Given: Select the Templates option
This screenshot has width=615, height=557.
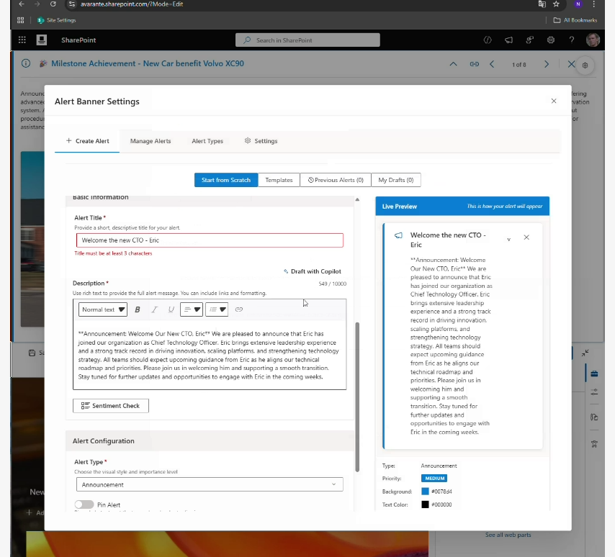Looking at the screenshot, I should coord(279,180).
